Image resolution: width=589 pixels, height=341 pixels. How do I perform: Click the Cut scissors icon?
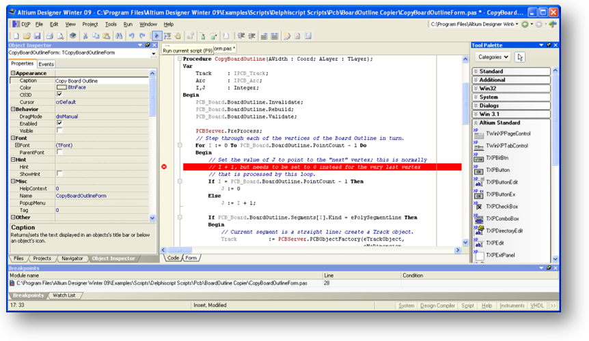pyautogui.click(x=85, y=36)
